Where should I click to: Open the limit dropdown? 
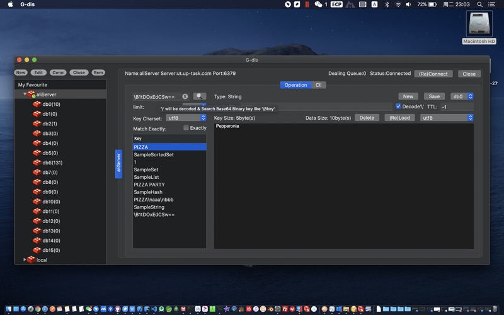(195, 106)
